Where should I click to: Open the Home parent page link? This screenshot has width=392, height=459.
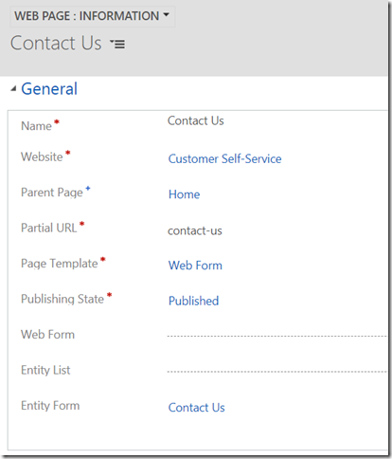184,194
